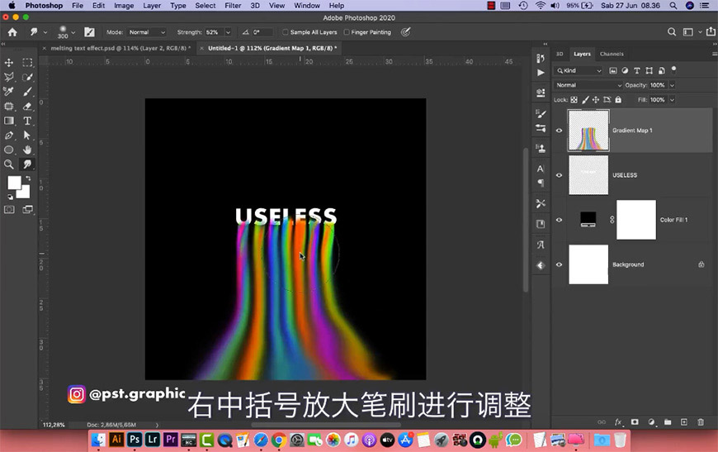This screenshot has width=718, height=452.
Task: Open the Mode dropdown
Action: pyautogui.click(x=147, y=32)
